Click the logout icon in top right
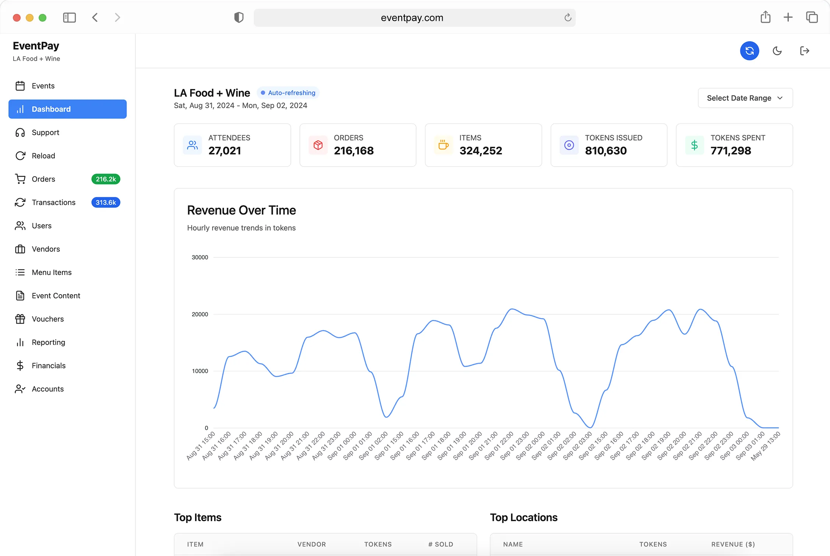Viewport: 830px width, 556px height. (x=805, y=51)
